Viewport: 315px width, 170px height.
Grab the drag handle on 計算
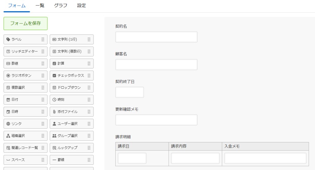tap(89, 64)
